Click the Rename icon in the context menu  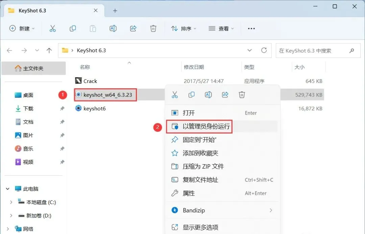208,95
